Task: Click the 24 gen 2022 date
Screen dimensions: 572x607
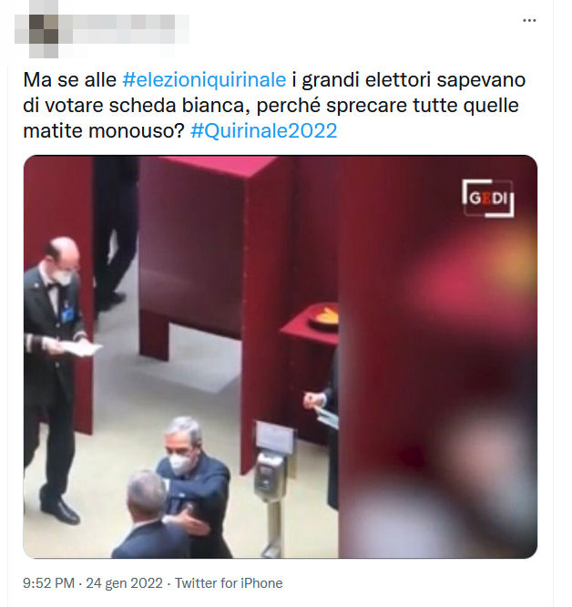Action: pyautogui.click(x=124, y=583)
